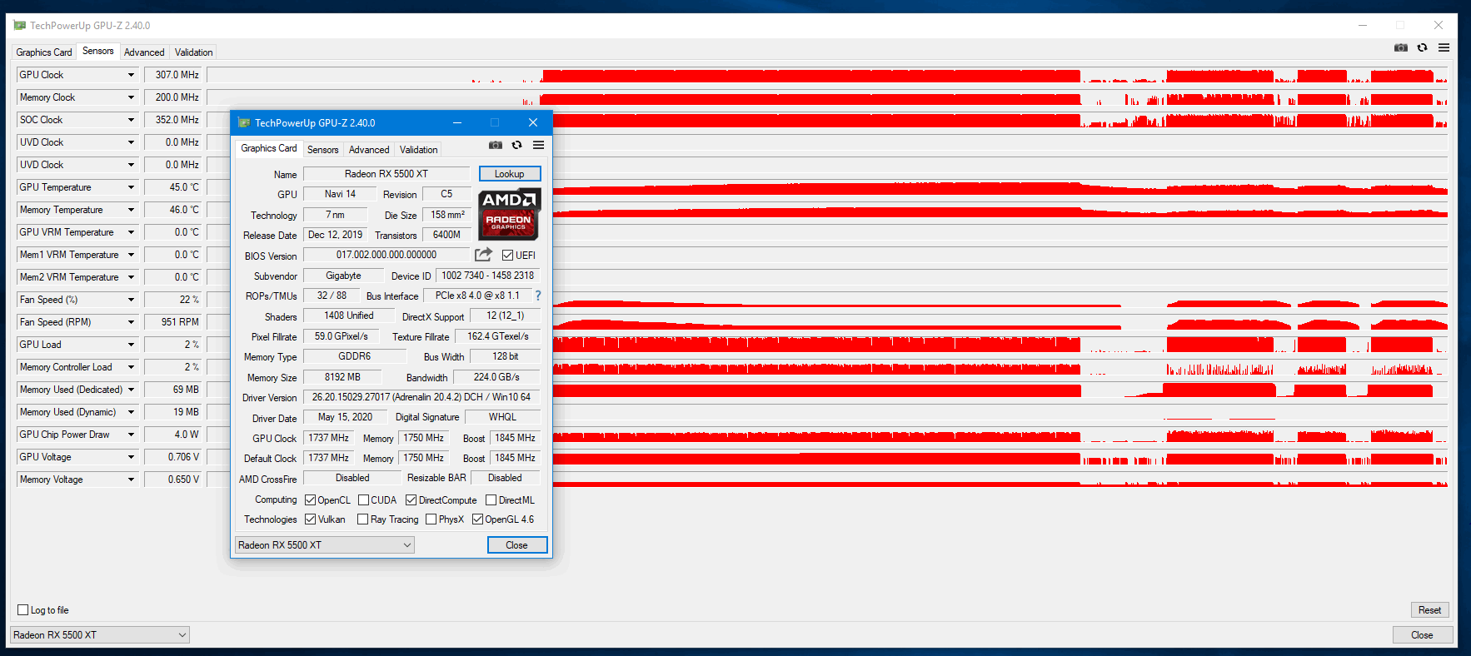Click GPU Temperature value 45.0 °C
This screenshot has height=656, width=1471.
point(173,187)
